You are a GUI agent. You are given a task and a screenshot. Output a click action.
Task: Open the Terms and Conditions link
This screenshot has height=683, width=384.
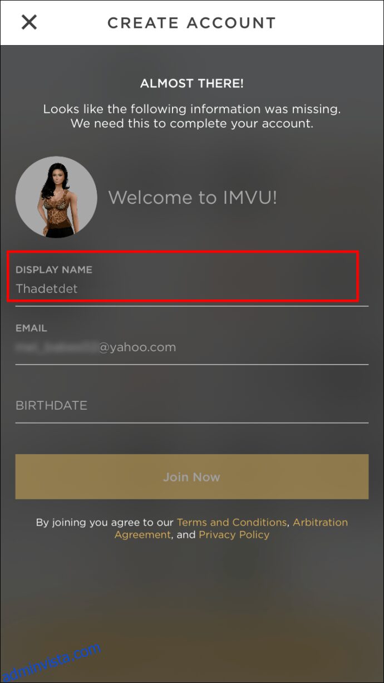point(232,522)
